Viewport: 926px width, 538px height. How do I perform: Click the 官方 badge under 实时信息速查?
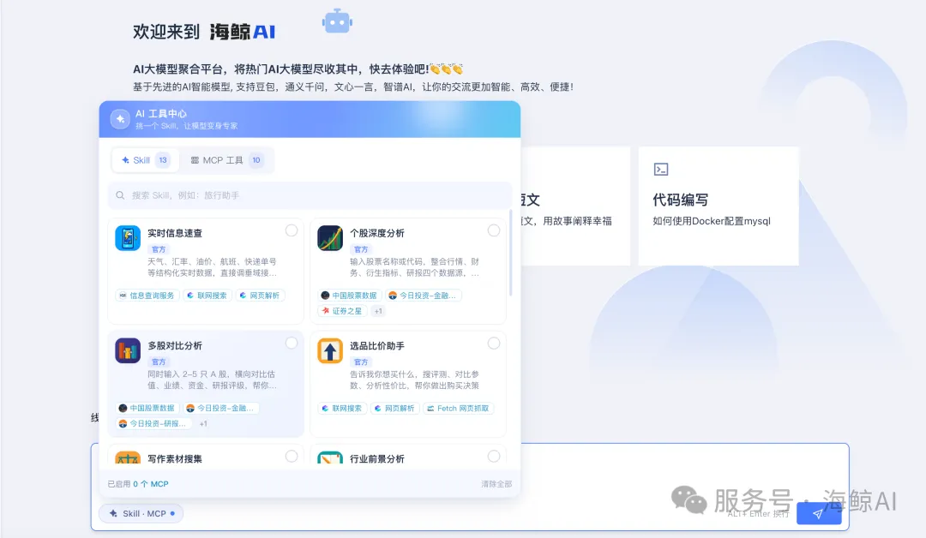tap(159, 249)
